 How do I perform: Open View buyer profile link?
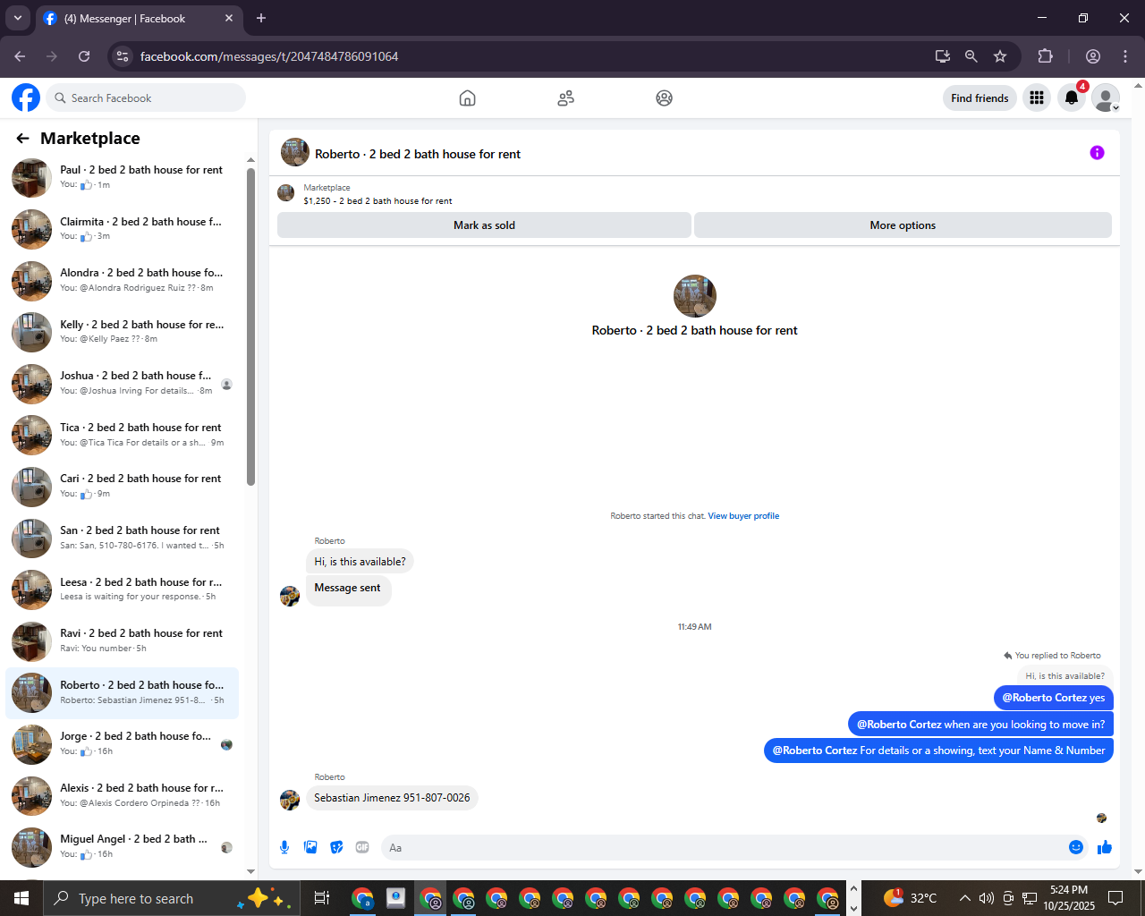tap(743, 516)
